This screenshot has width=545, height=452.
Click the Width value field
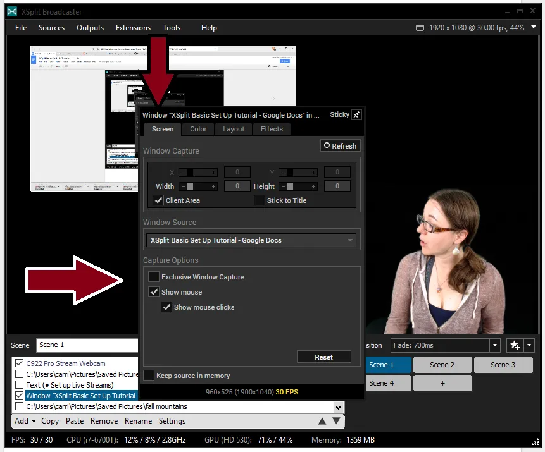tap(237, 186)
